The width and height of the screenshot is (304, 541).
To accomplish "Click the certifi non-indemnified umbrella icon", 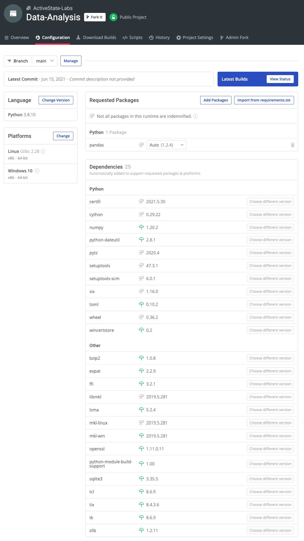I will [141, 202].
